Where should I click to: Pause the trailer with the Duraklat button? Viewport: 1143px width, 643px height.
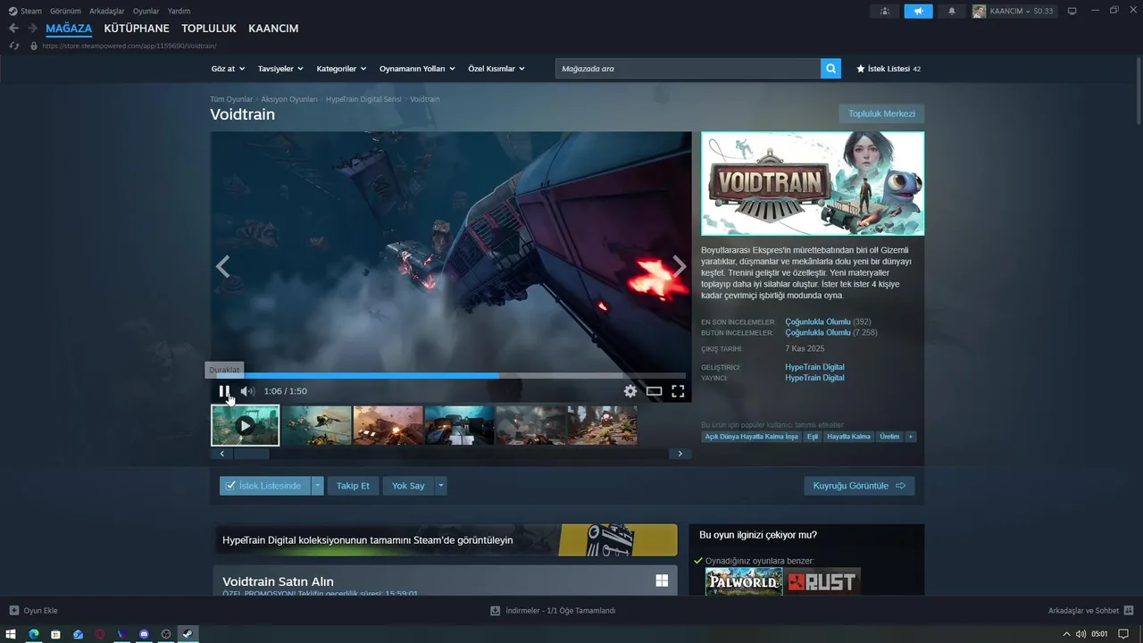coord(224,391)
